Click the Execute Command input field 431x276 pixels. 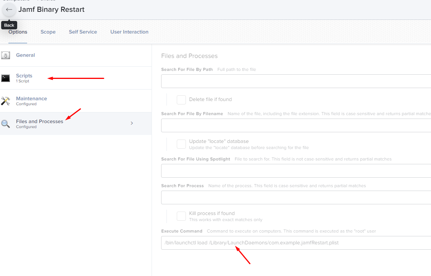coord(296,243)
